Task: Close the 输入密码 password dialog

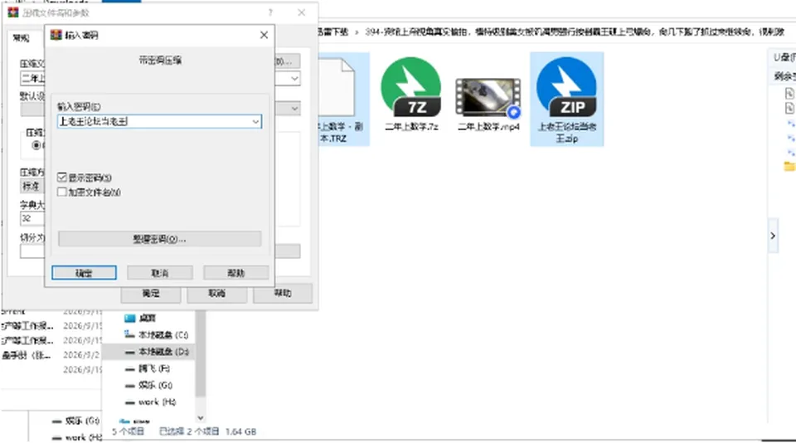Action: click(264, 35)
